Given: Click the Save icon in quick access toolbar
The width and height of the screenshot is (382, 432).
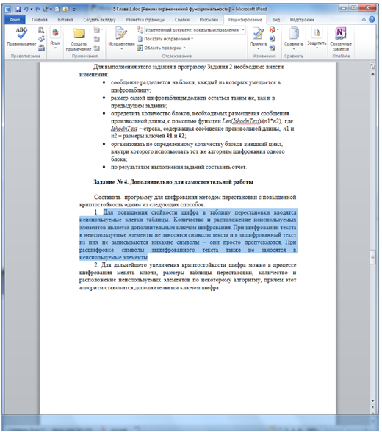Looking at the screenshot, I should click(18, 10).
